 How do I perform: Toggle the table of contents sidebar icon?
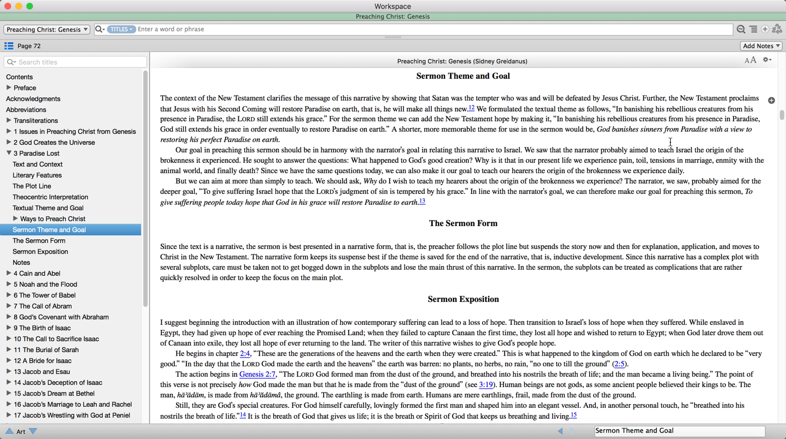click(x=9, y=46)
